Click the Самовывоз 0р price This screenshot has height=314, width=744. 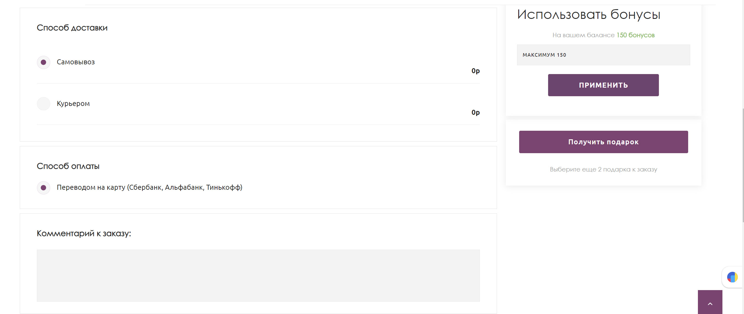(x=475, y=71)
